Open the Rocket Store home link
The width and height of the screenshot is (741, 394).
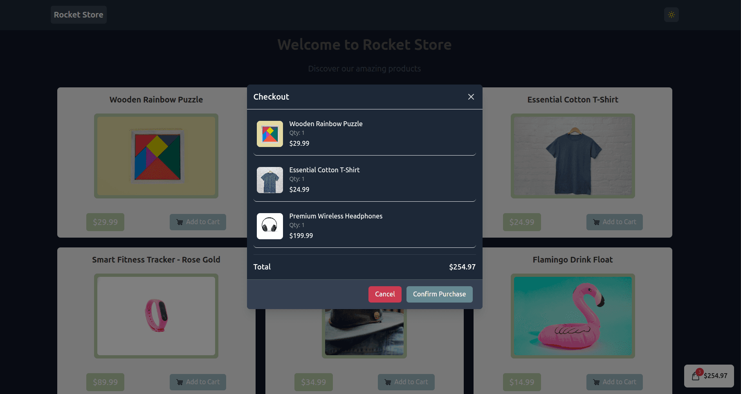(79, 15)
